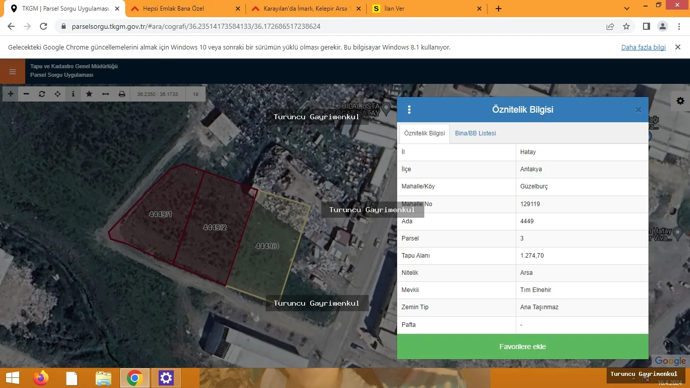
Task: Open Daha fazla bilgi link
Action: pos(643,47)
